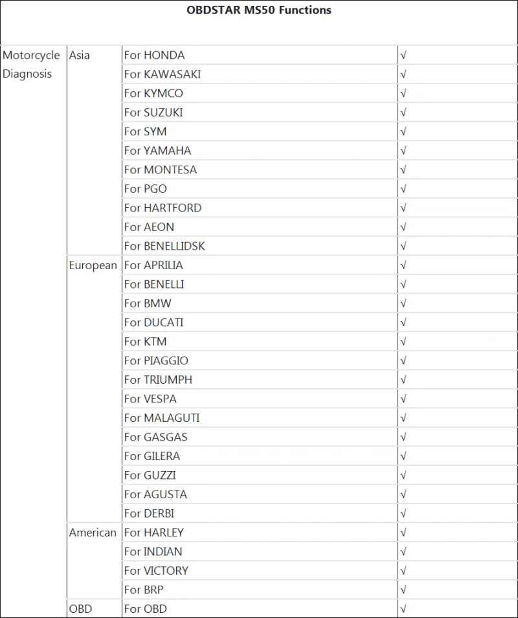Click the checkmark beside For DUCATI

click(x=403, y=322)
